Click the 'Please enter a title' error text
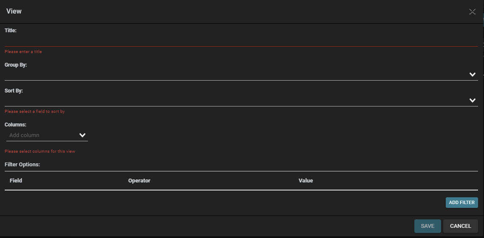This screenshot has width=484, height=238. [23, 51]
